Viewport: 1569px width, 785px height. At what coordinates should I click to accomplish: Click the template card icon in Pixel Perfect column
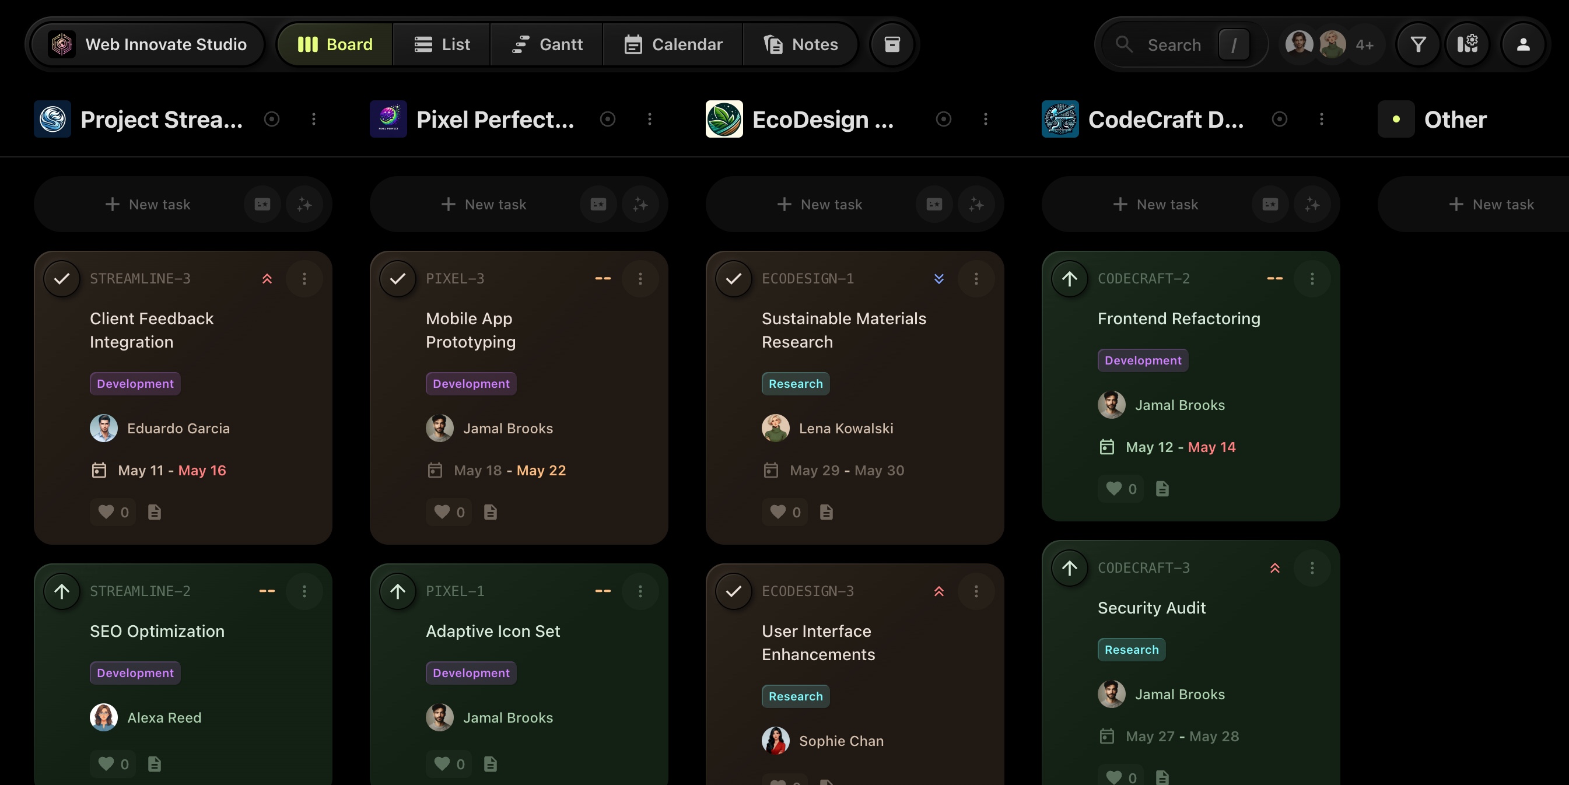[x=598, y=204]
